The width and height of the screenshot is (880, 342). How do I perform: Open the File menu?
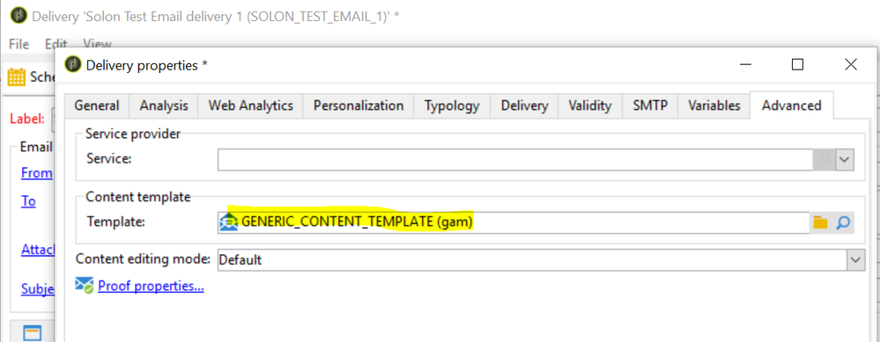[18, 44]
